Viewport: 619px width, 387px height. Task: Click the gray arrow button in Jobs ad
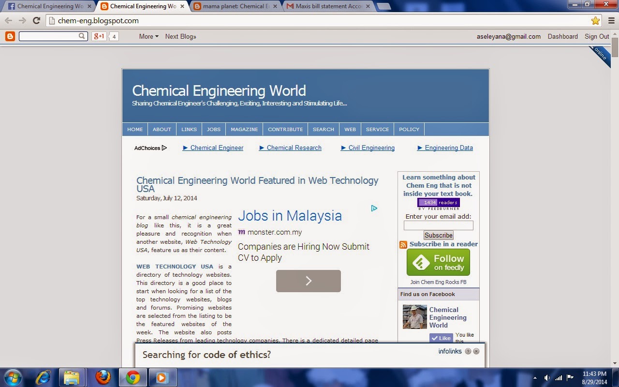pos(309,281)
